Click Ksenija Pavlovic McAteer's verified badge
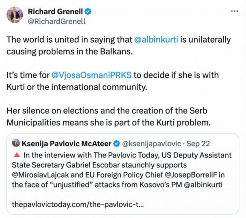The image size is (246, 218). 116,143
